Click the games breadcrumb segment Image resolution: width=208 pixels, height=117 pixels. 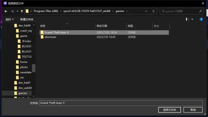pyautogui.click(x=120, y=11)
